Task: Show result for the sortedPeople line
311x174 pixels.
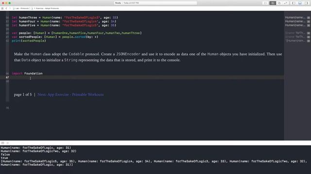Action: tap(309, 37)
